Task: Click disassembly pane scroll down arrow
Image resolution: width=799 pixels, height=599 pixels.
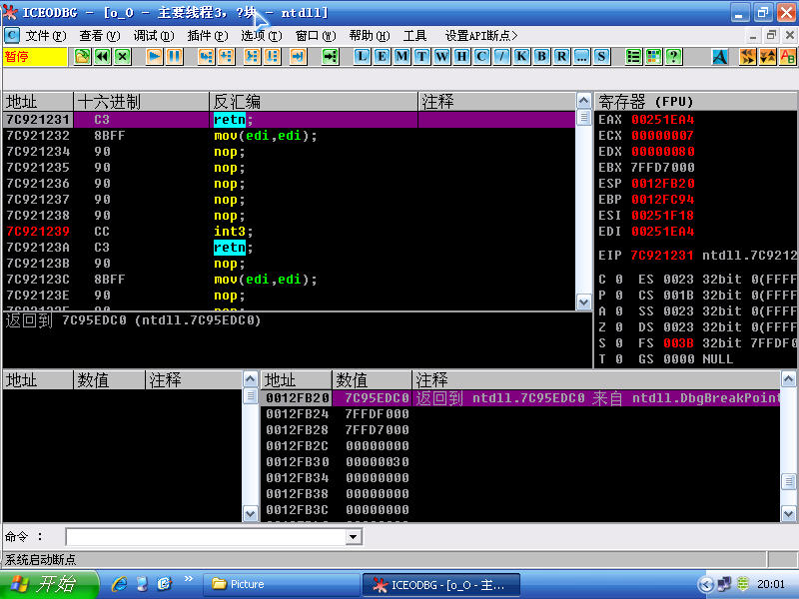Action: [x=584, y=302]
